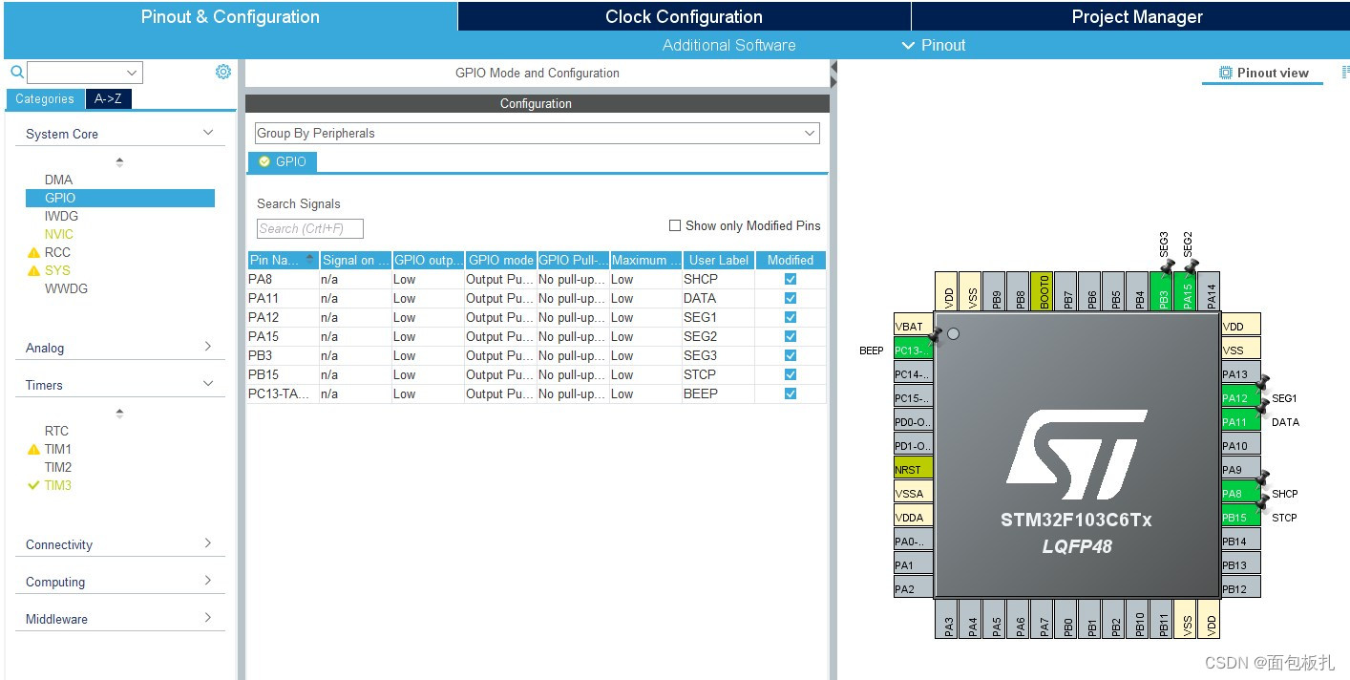Viewport: 1350px width, 680px height.
Task: Click the SHCP user label cell
Action: tap(719, 279)
